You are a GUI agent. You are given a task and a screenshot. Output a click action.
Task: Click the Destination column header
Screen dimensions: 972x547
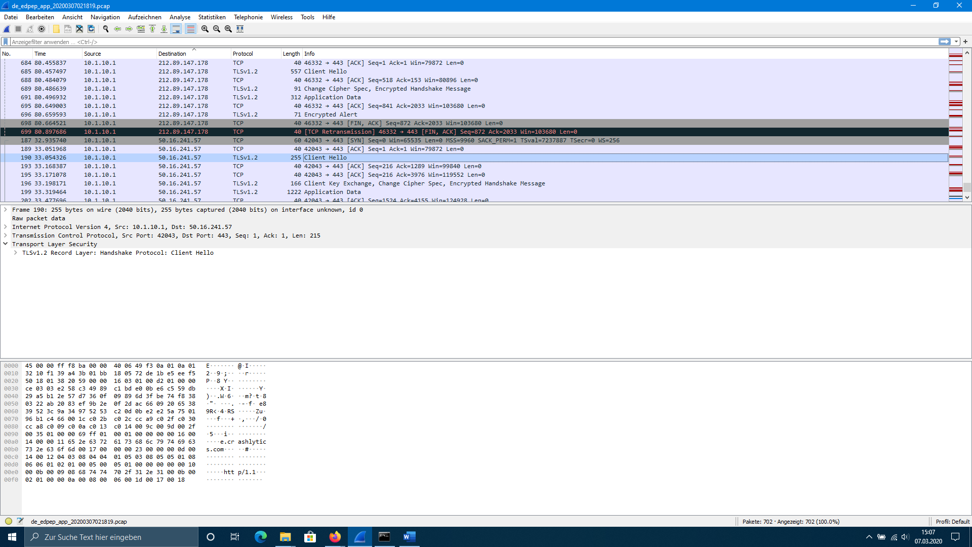(x=172, y=54)
